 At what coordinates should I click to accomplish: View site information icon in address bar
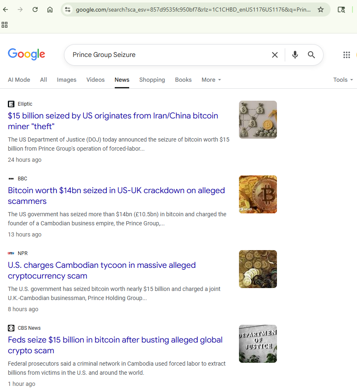coord(68,10)
